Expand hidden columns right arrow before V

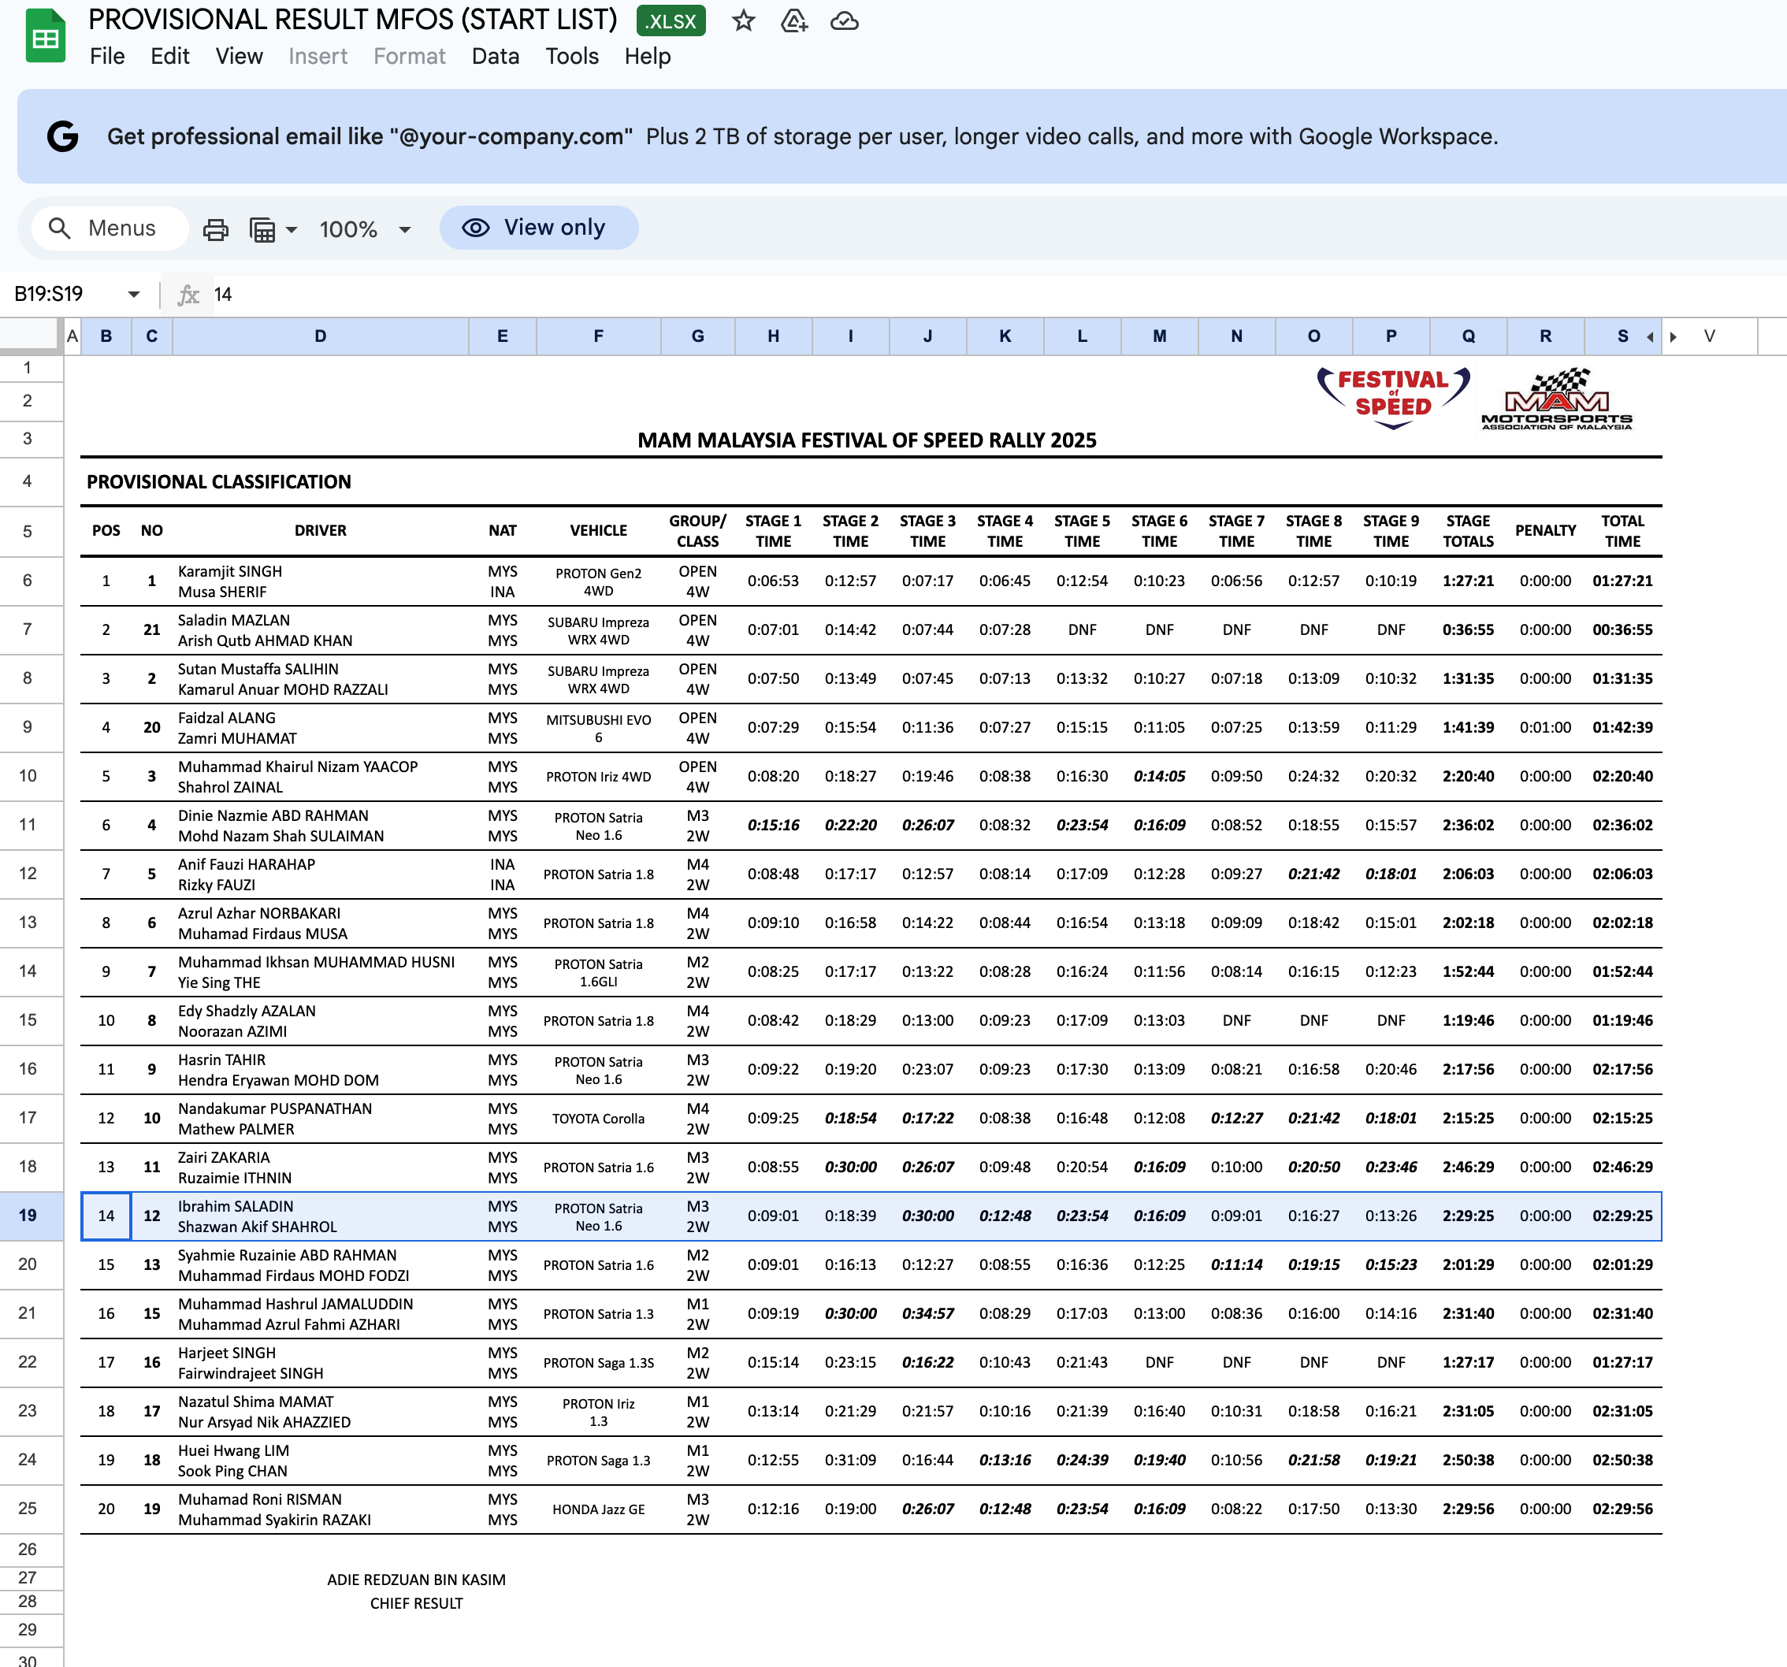coord(1673,337)
